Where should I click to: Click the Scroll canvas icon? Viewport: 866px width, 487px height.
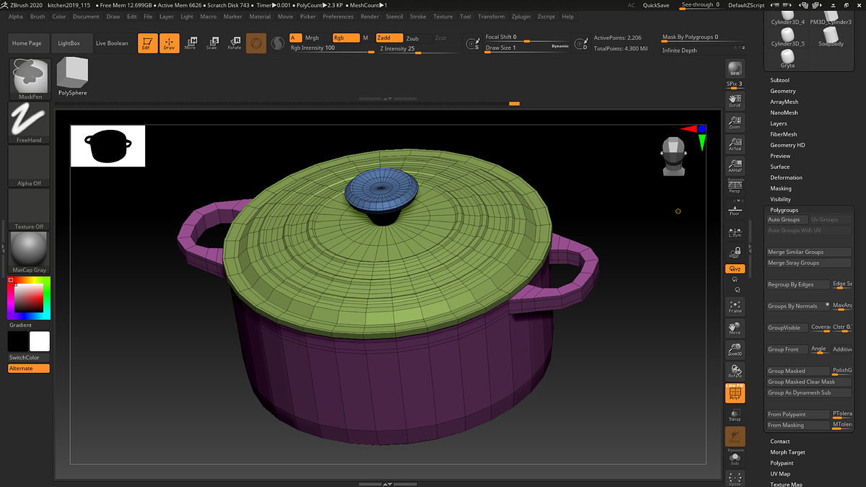[x=735, y=100]
